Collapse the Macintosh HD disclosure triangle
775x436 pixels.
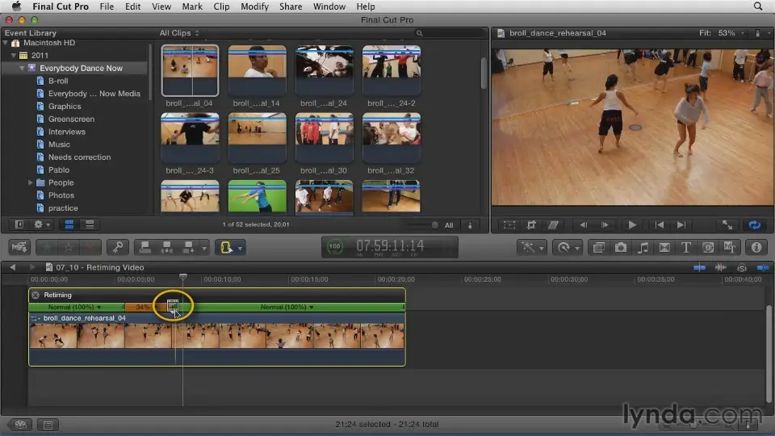tap(6, 43)
